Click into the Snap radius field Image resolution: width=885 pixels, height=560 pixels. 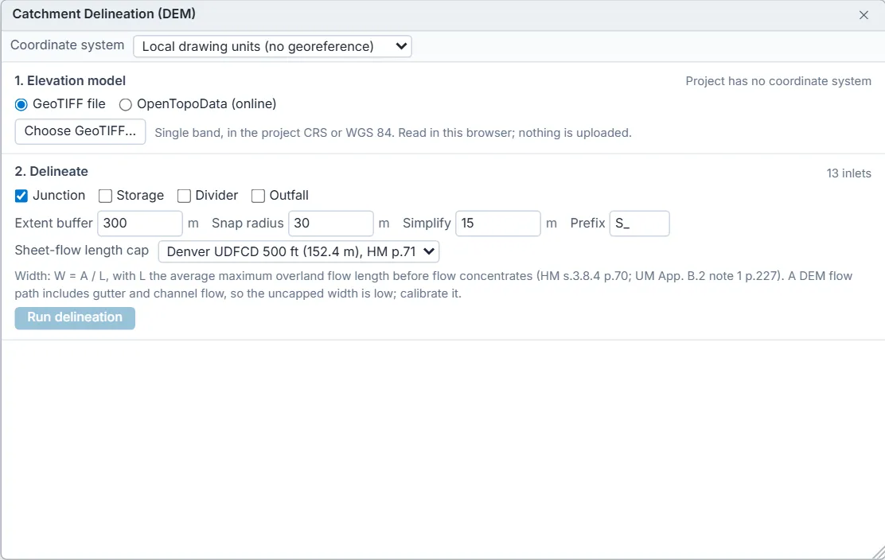click(x=331, y=224)
